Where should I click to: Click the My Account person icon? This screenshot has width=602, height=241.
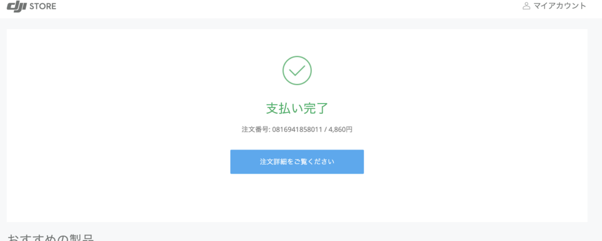[526, 6]
